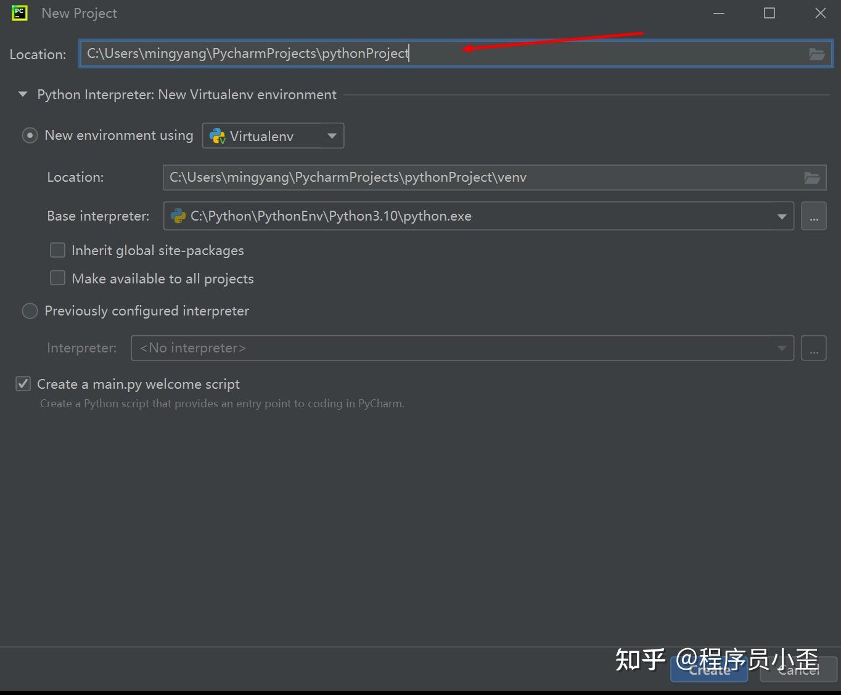
Task: Click the Base interpreter label
Action: coord(98,216)
